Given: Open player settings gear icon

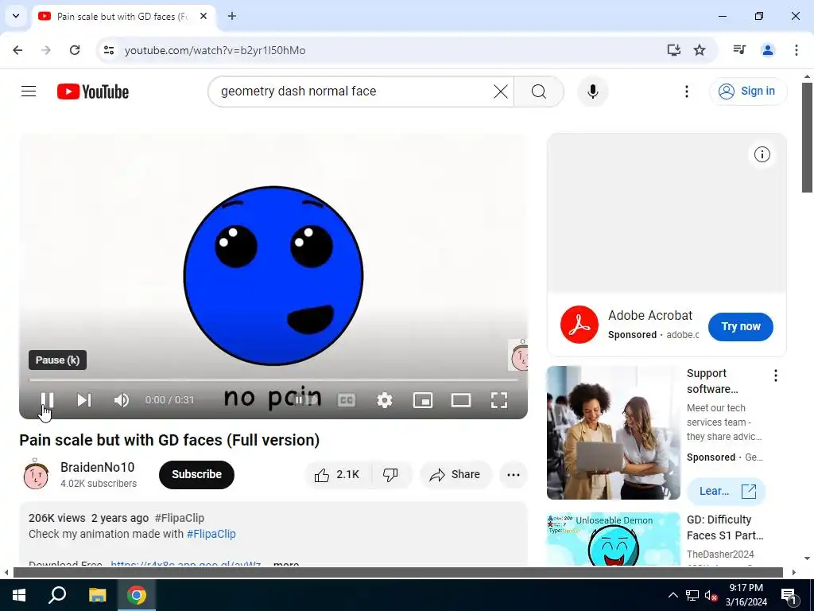Looking at the screenshot, I should [x=385, y=400].
